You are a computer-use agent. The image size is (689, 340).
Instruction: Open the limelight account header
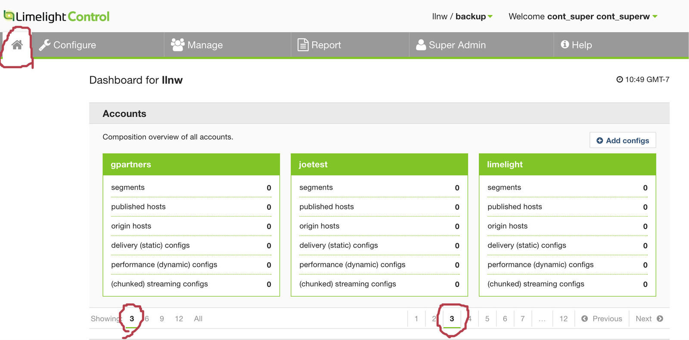[505, 164]
